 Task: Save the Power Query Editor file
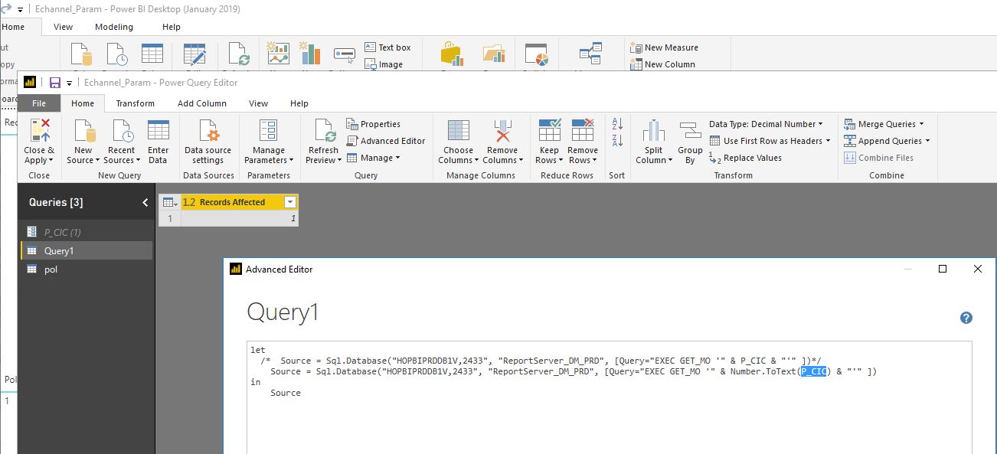(x=54, y=83)
